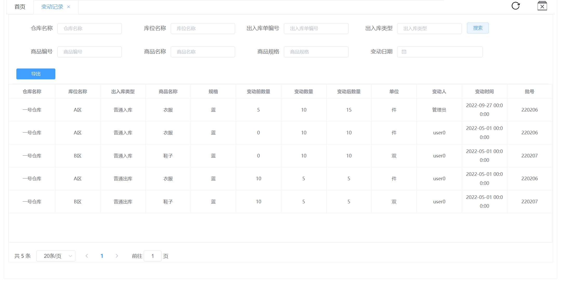The width and height of the screenshot is (561, 290).
Task: Click the 商品规格 input field
Action: pos(316,52)
